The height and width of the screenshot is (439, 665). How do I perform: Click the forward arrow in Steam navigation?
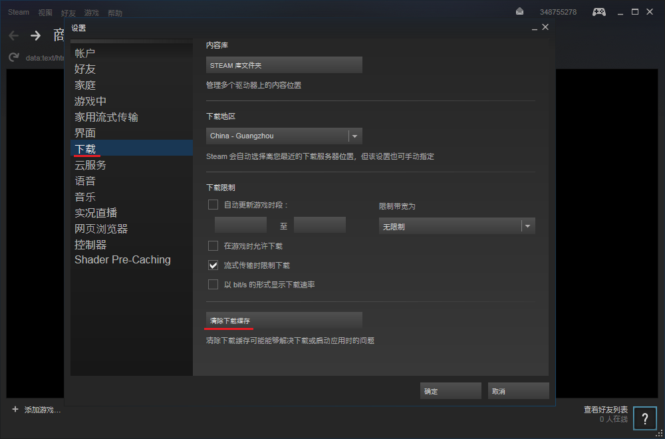[36, 36]
